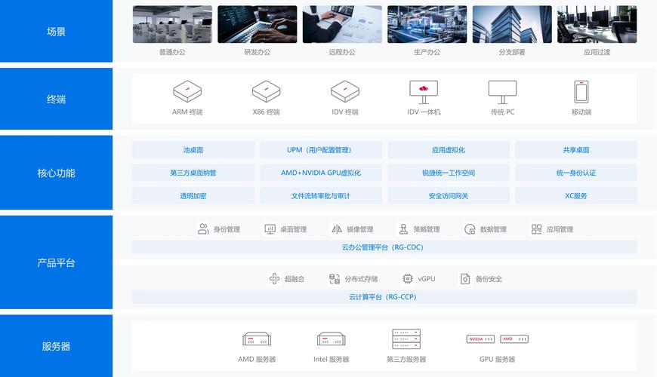Screen dimensions: 657x377
Task: Click the 移动端 phone icon
Action: tap(581, 92)
